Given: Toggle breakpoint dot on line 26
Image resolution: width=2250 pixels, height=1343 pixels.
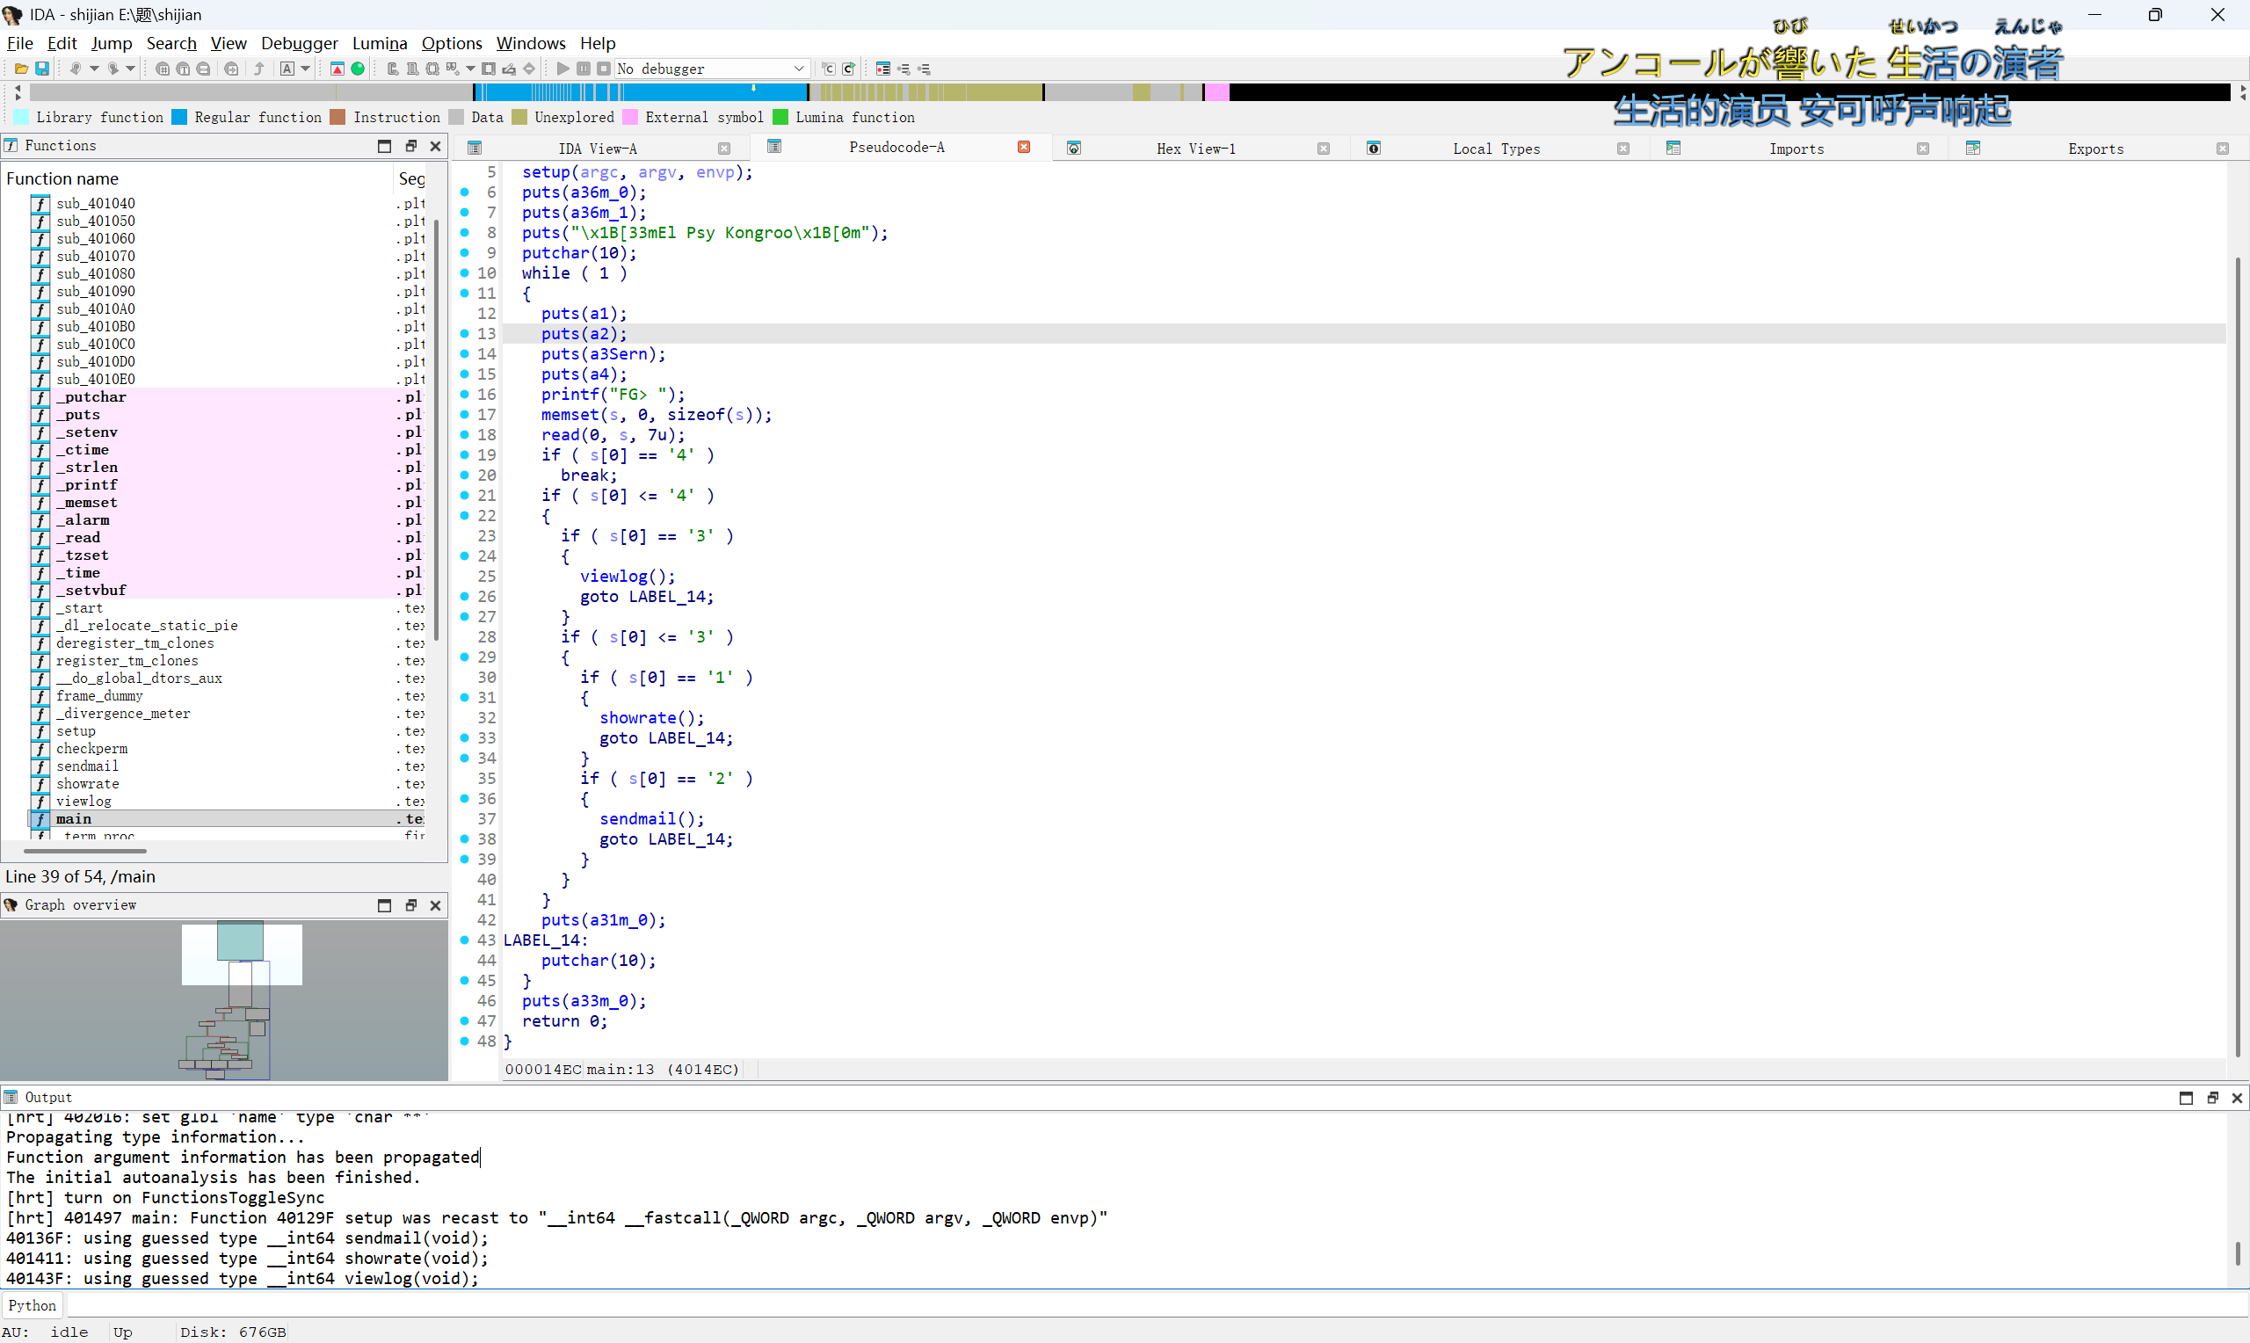Looking at the screenshot, I should click(464, 597).
